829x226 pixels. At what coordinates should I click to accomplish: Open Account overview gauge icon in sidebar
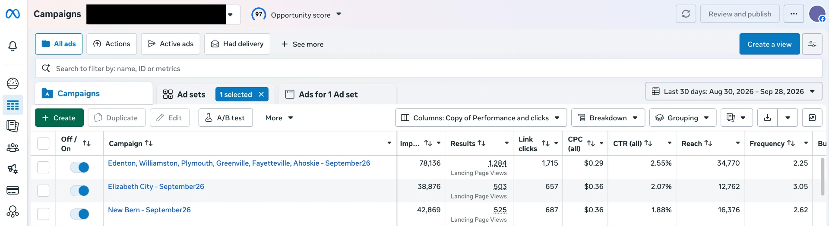[x=13, y=83]
